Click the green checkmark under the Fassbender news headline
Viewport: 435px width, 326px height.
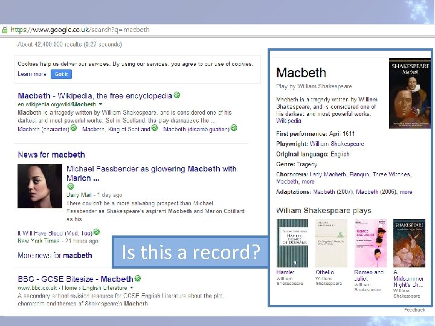click(71, 186)
